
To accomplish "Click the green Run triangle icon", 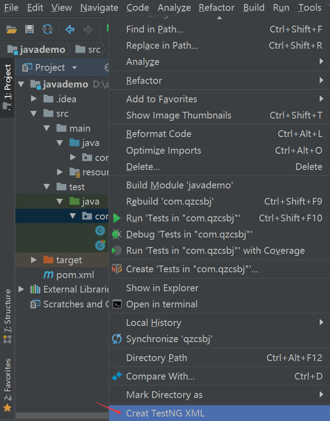I will coord(117,218).
